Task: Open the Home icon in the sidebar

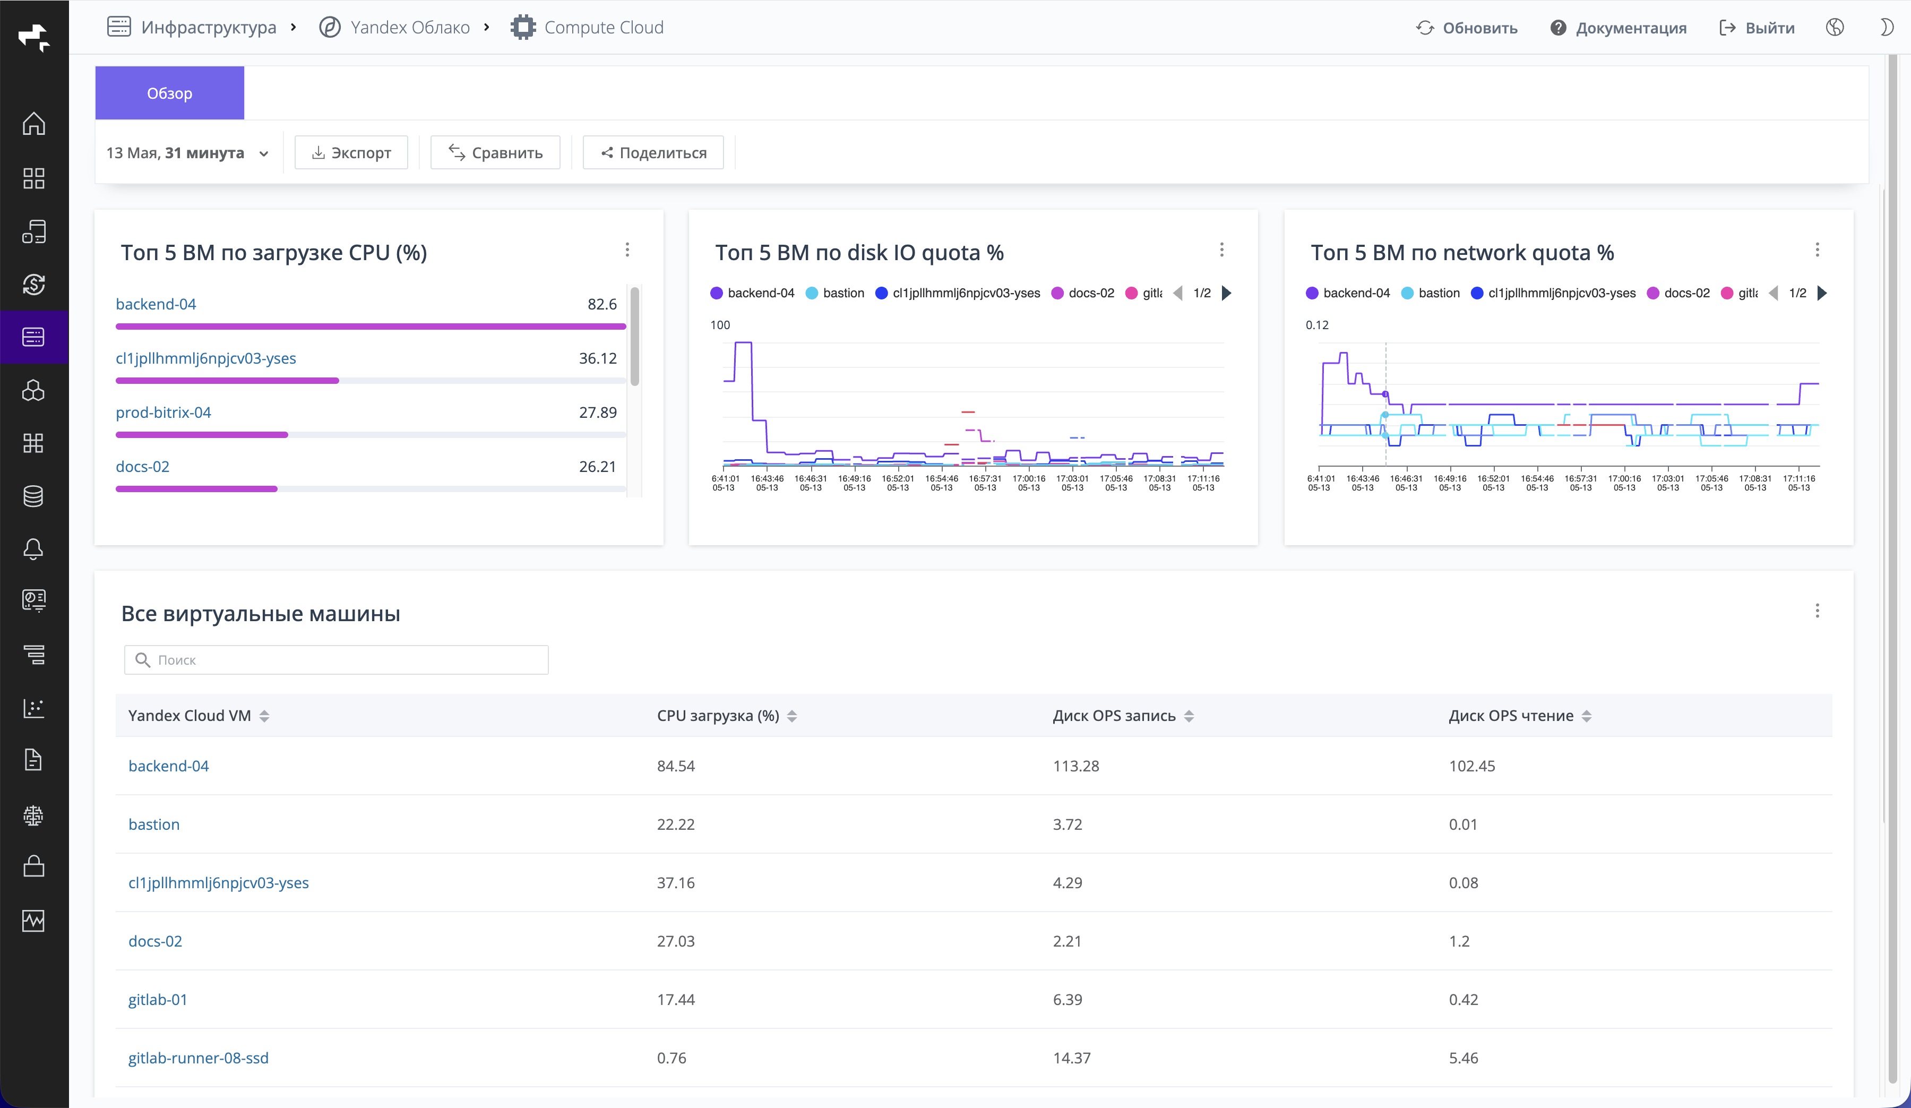Action: pyautogui.click(x=33, y=124)
